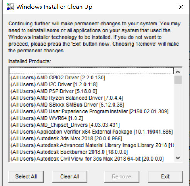Select Autodesk 3ds Max 2018 entry
The image size is (190, 186).
92,139
